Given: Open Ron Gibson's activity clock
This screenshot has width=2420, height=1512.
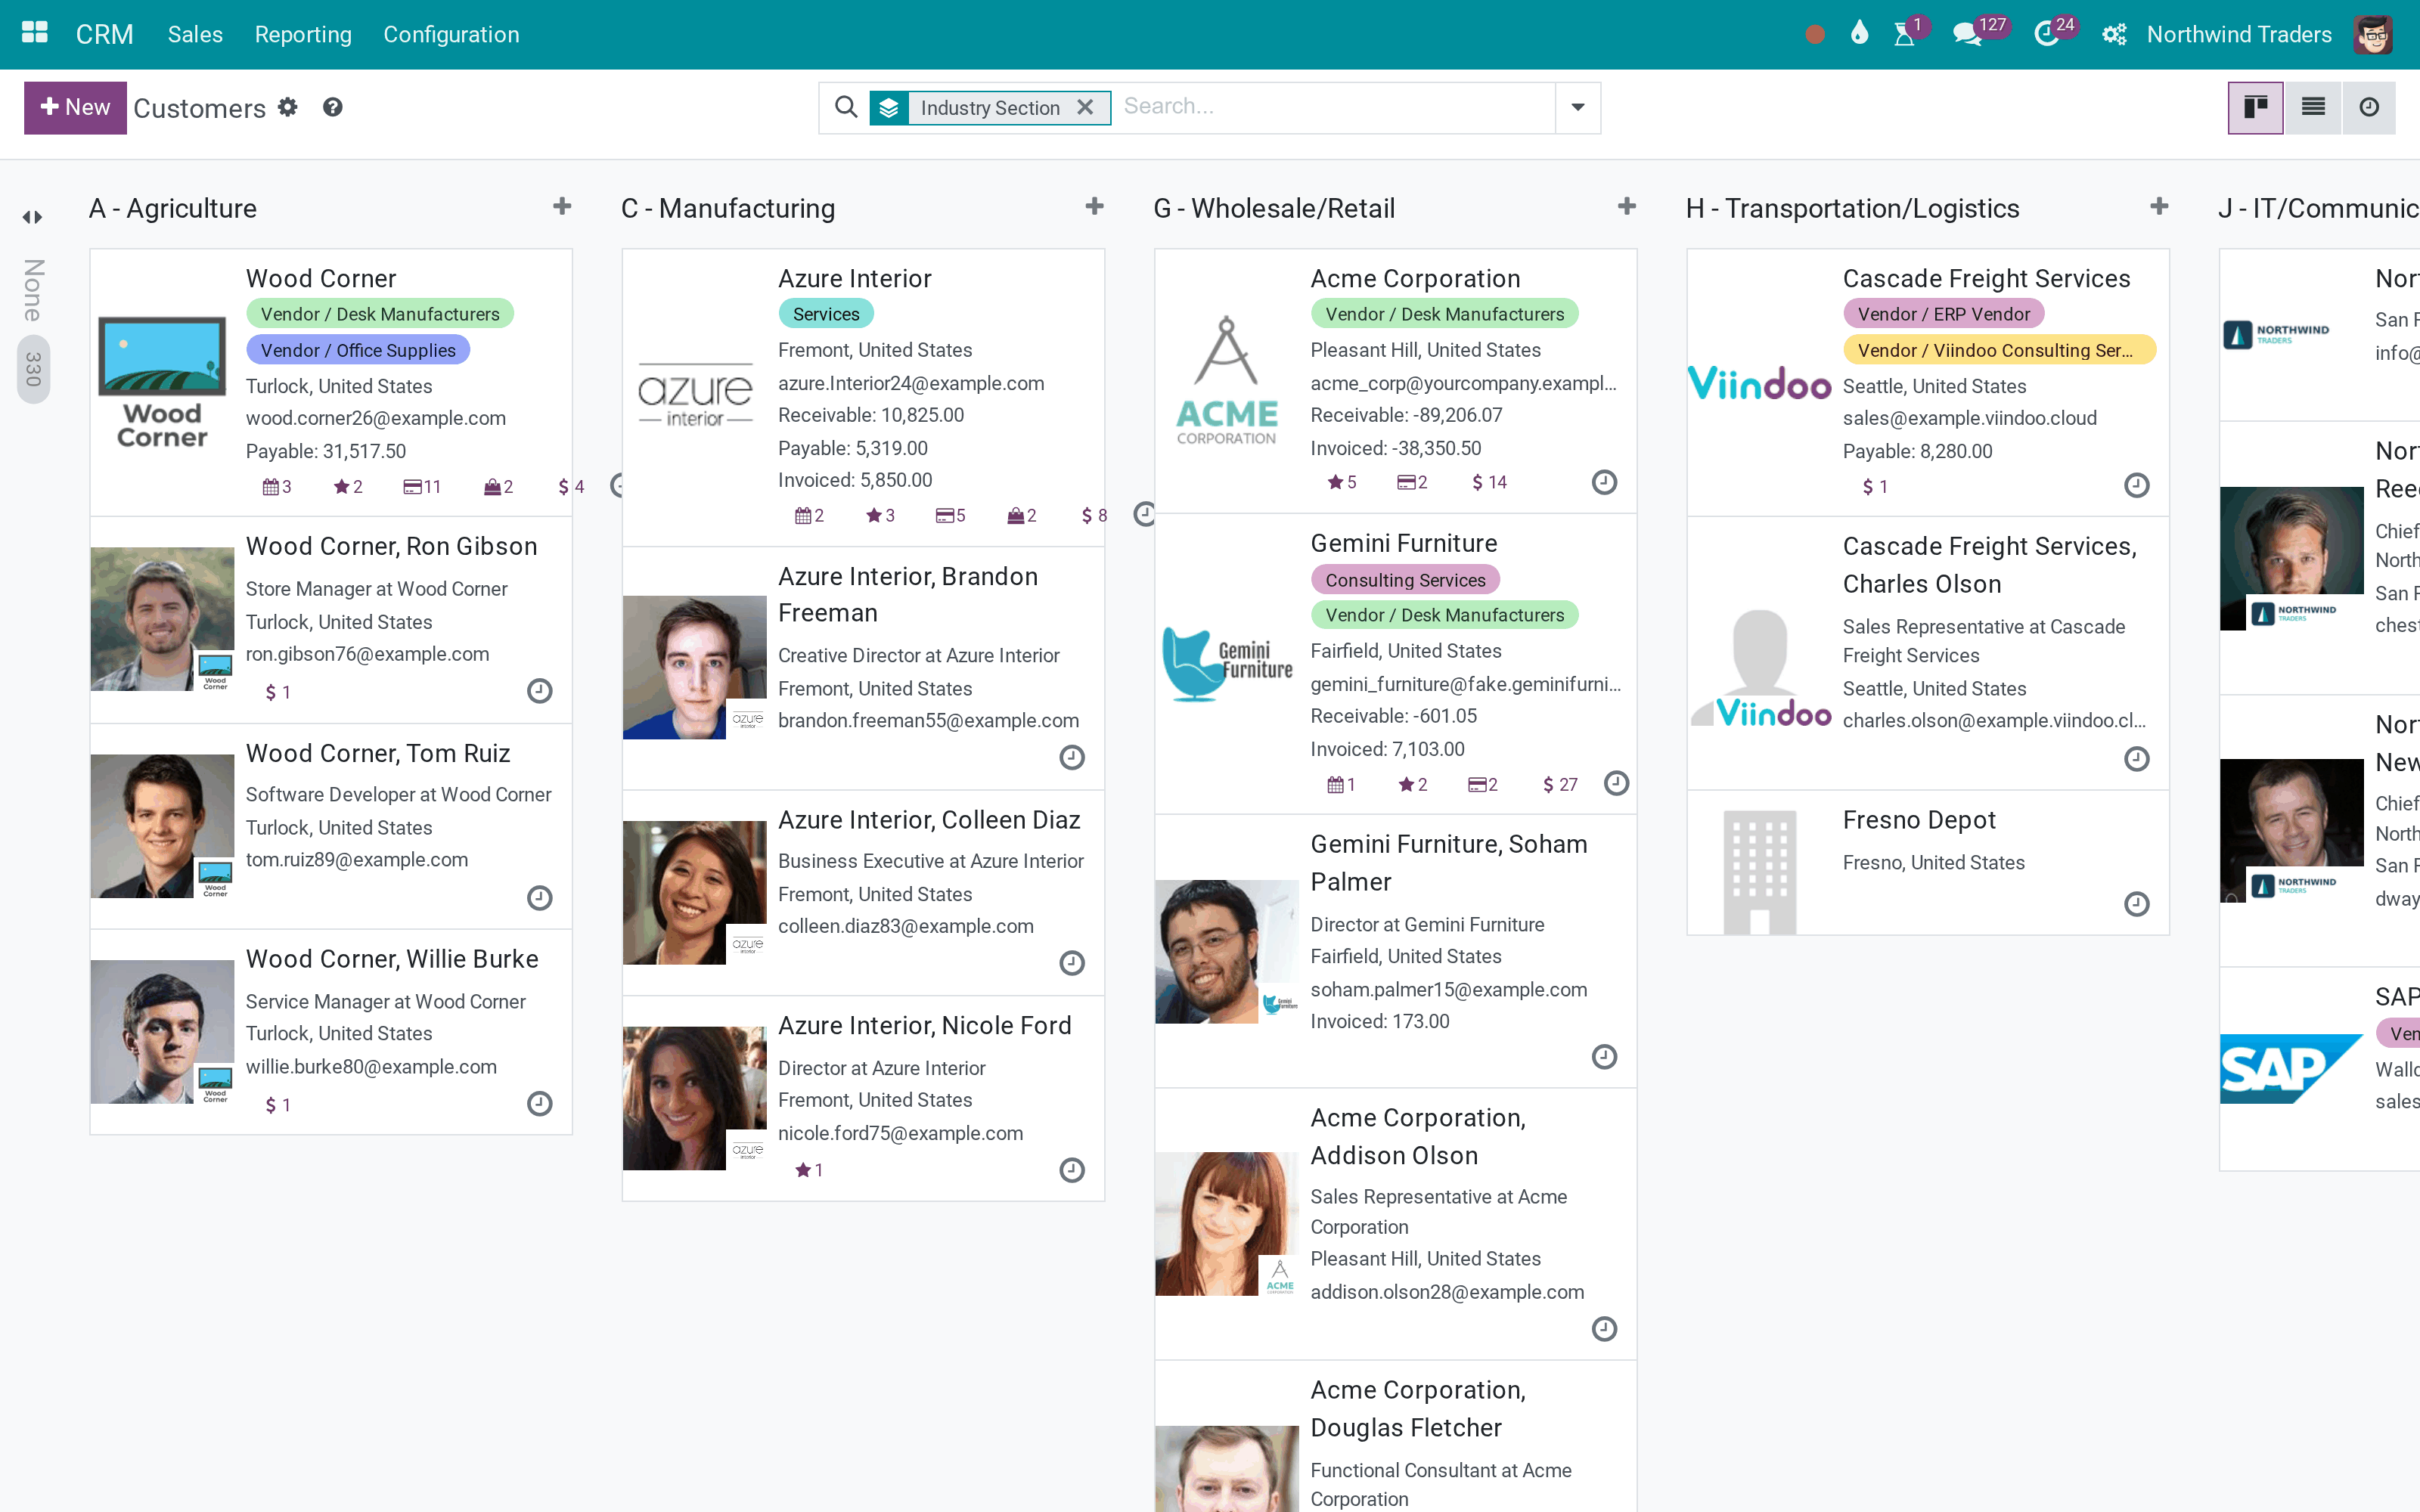Looking at the screenshot, I should point(539,691).
